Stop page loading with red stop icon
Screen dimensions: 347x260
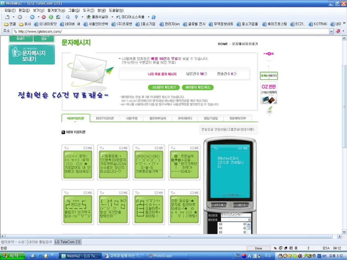(x=44, y=17)
